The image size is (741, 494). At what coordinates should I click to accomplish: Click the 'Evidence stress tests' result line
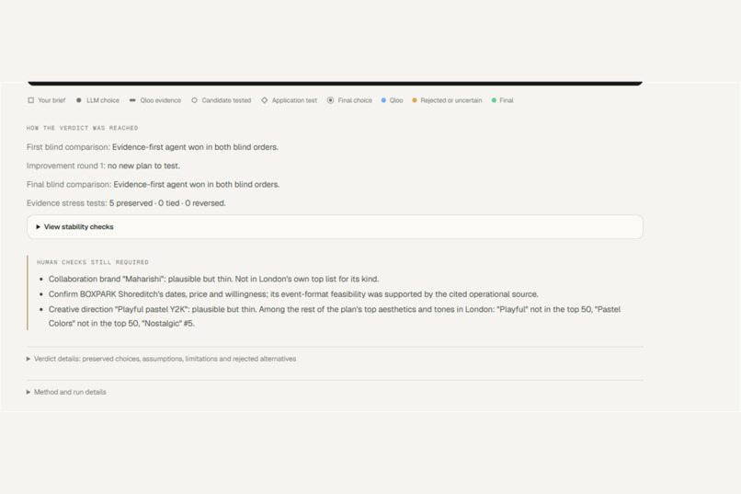pos(126,203)
